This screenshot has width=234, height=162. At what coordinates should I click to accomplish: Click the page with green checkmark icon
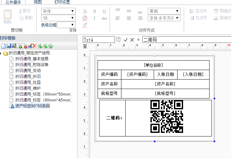tap(19, 46)
